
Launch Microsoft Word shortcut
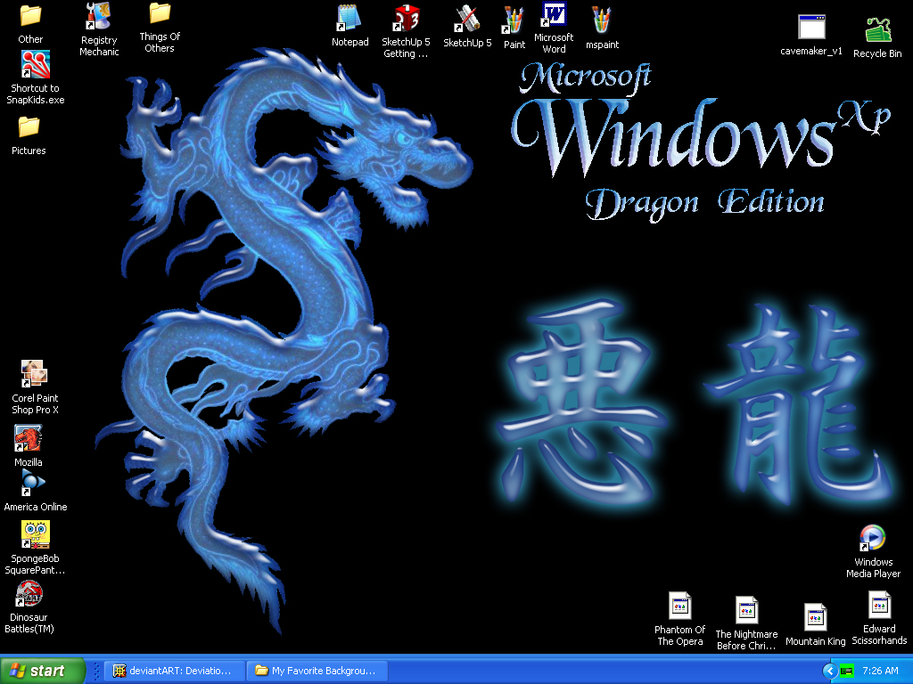pos(554,14)
